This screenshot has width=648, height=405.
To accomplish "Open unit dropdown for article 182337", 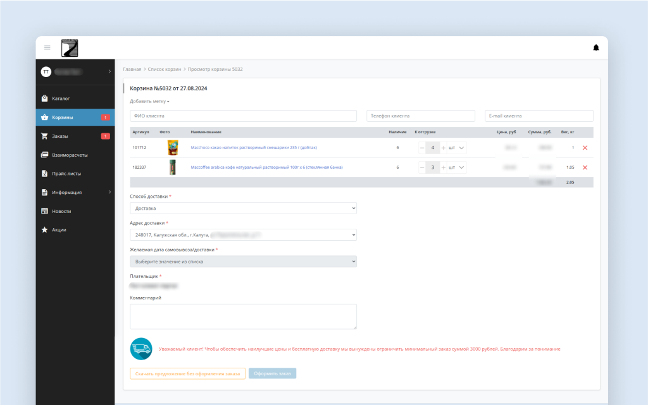I will (457, 167).
